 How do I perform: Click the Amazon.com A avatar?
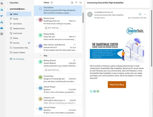[x=40, y=99]
